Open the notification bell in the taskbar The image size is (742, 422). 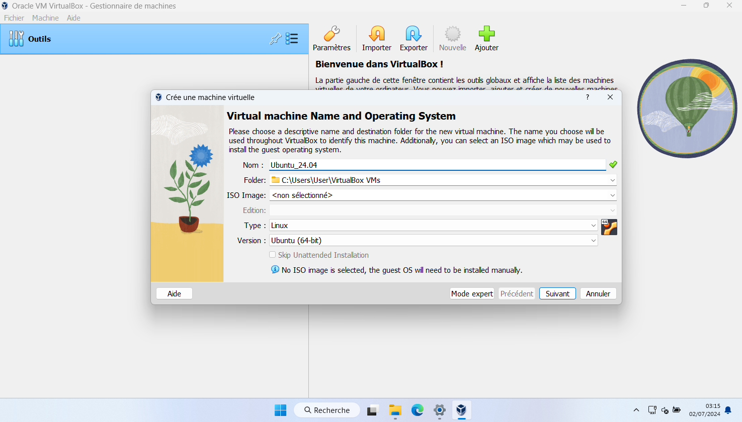[x=728, y=410]
